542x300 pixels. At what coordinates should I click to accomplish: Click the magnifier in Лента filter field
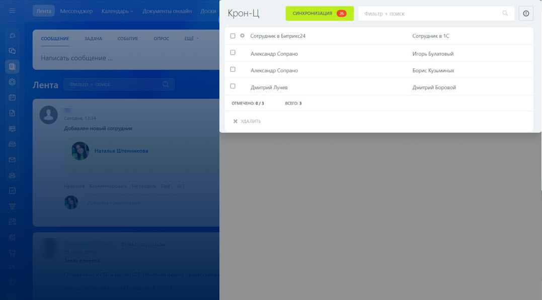166,84
